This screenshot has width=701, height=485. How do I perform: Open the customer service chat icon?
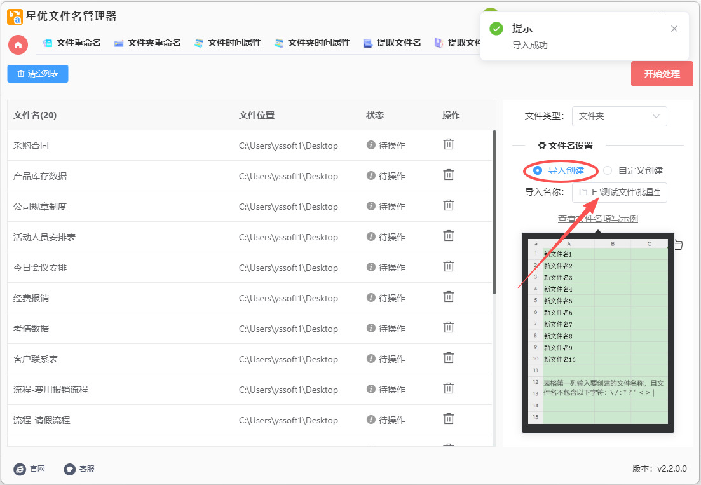(x=69, y=469)
